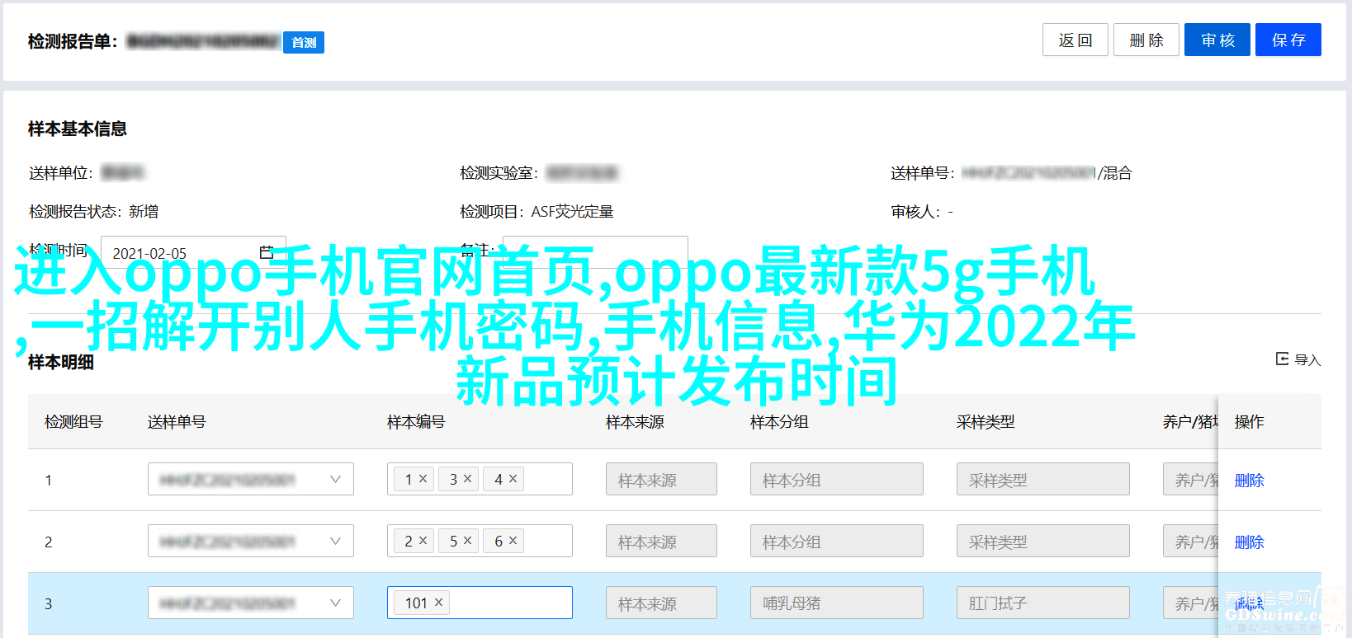This screenshot has height=638, width=1352.
Task: Expand the 送样单号 dropdown in row 2
Action: (x=335, y=541)
